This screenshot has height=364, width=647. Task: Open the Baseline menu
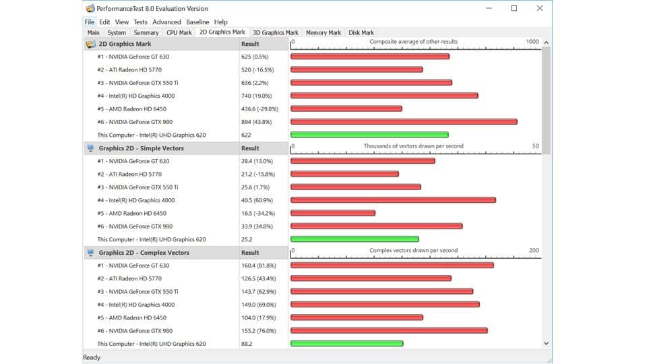click(197, 22)
